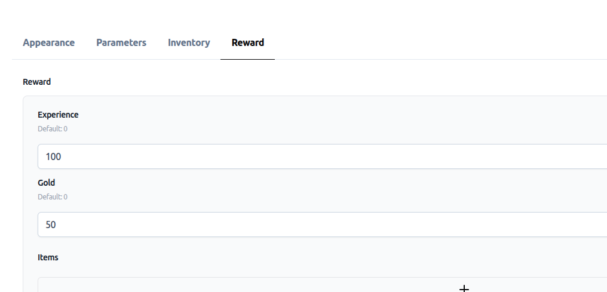The image size is (607, 292).
Task: Click the active underline beneath the Reward tab
Action: pyautogui.click(x=248, y=59)
